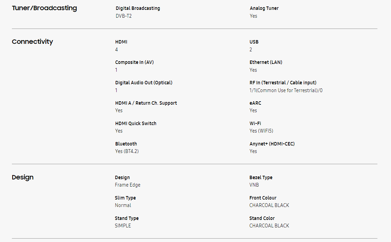Viewport: 391px width, 242px height.
Task: Click the Digital Audio Out value 1
Action: tap(116, 90)
